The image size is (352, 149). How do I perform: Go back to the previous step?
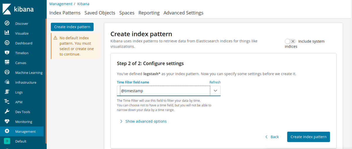[272, 137]
